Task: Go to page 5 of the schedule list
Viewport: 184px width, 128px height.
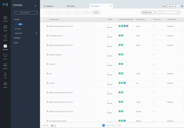Action: coord(113,126)
